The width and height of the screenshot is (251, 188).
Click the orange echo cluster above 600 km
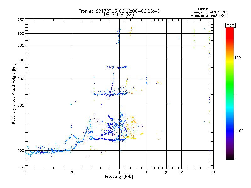coord(131,31)
